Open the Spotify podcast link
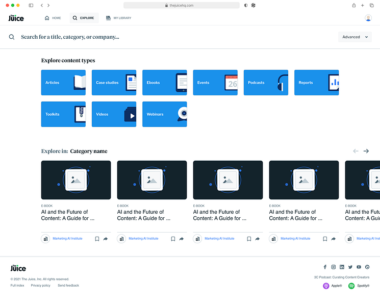 click(359, 286)
